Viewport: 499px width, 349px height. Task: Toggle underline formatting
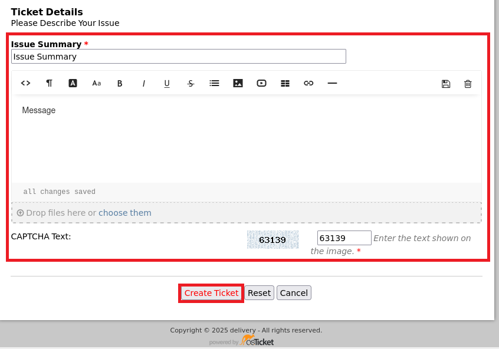coord(167,83)
